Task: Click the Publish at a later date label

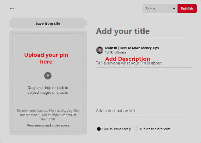Action: 155,129
